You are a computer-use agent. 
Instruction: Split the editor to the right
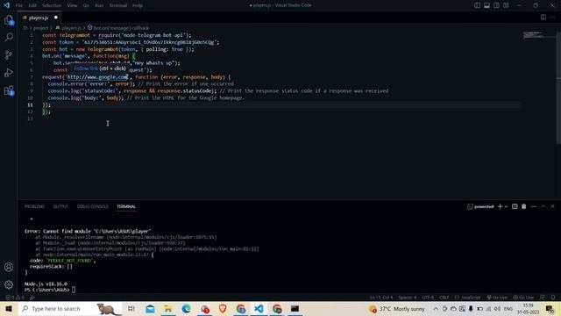(x=543, y=18)
